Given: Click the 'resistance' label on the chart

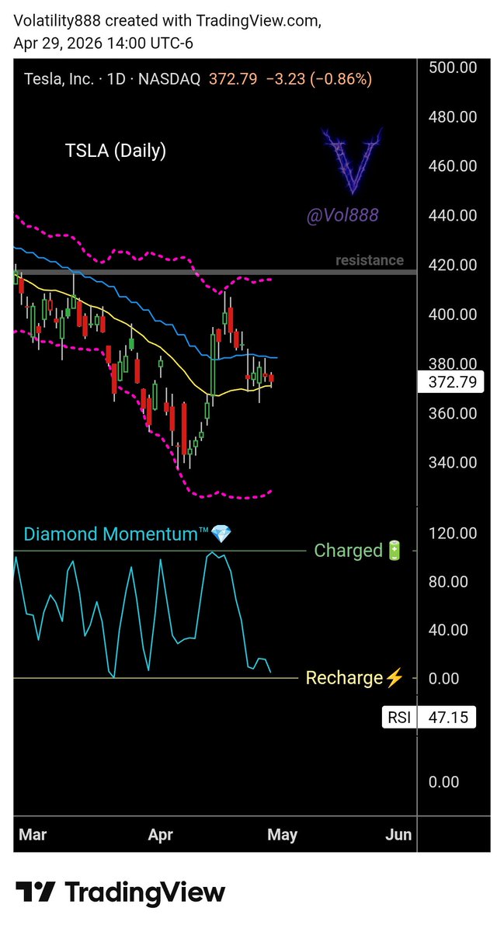Looking at the screenshot, I should [x=370, y=260].
